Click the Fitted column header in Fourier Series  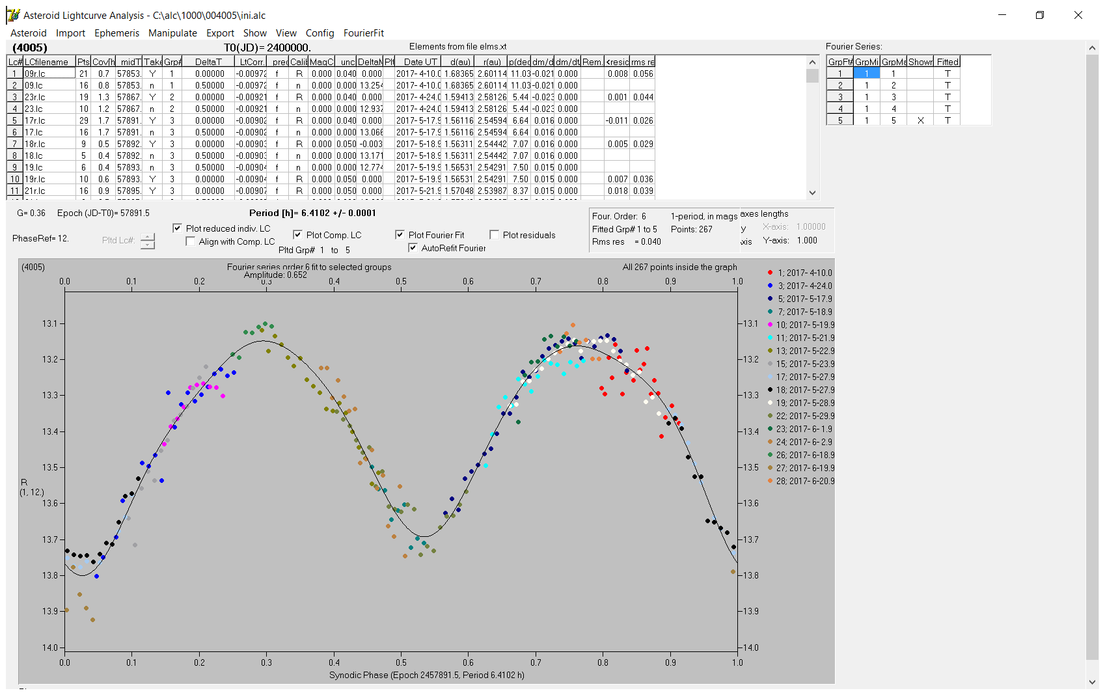(948, 62)
